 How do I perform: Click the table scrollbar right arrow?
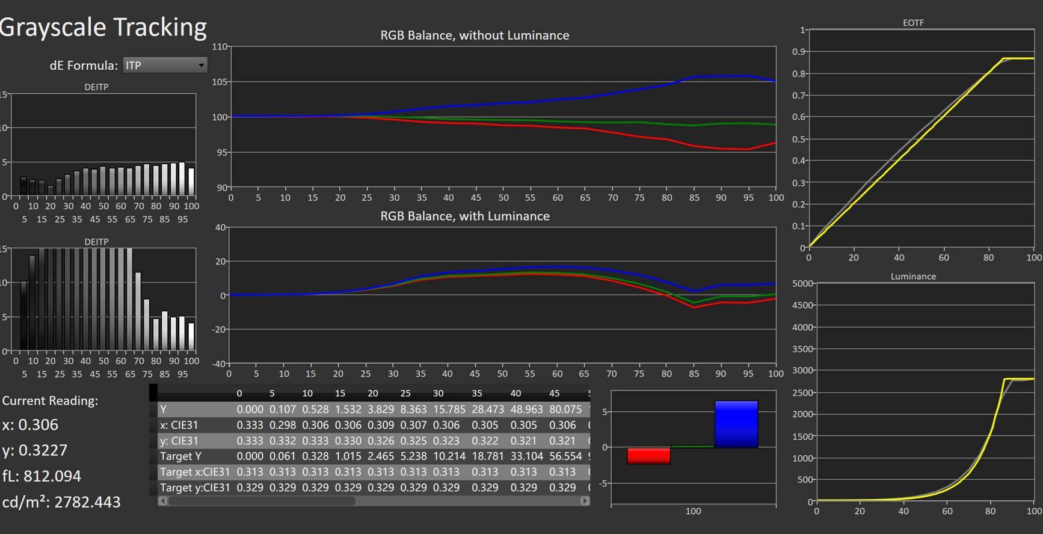585,501
